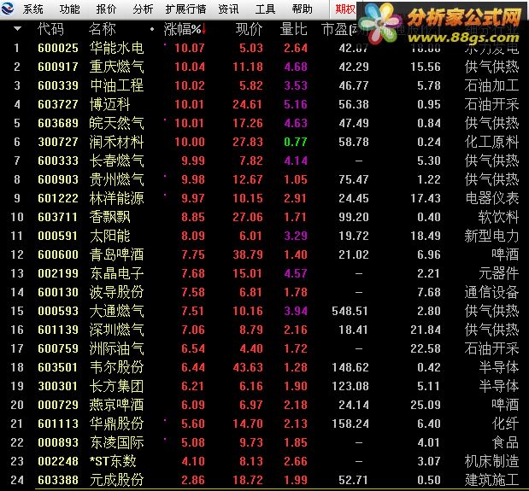
Task: Select stock row 东凌国际
Action: [x=265, y=442]
